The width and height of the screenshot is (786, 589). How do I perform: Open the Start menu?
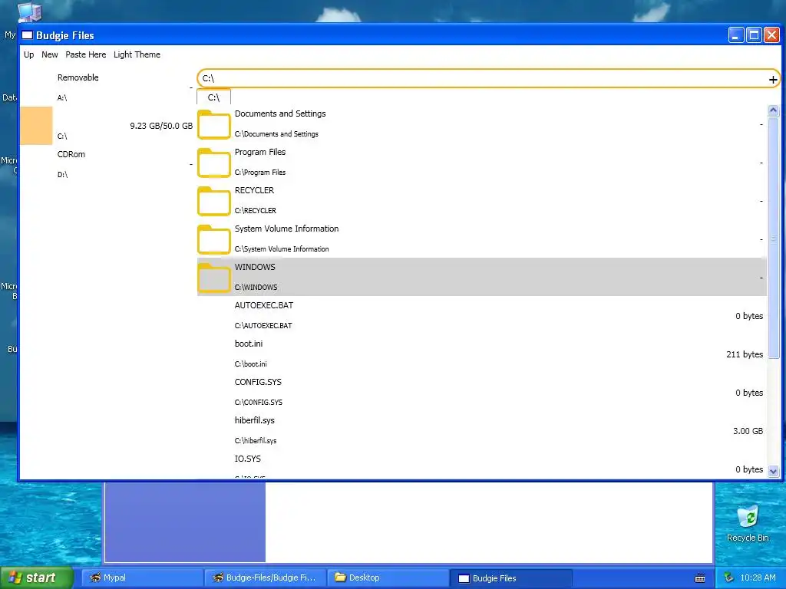click(x=37, y=577)
